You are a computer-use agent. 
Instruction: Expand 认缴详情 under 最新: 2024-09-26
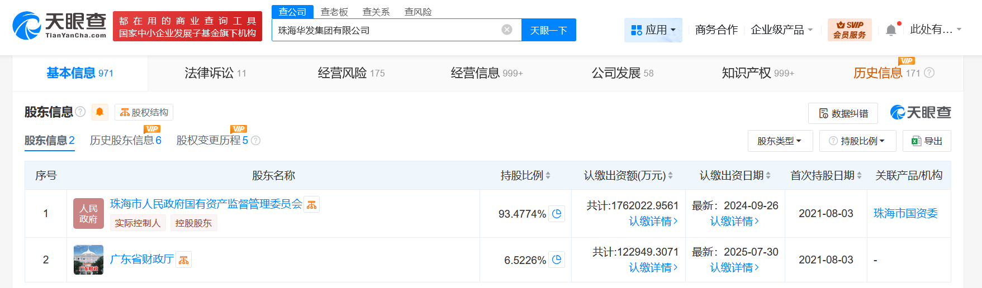click(734, 222)
